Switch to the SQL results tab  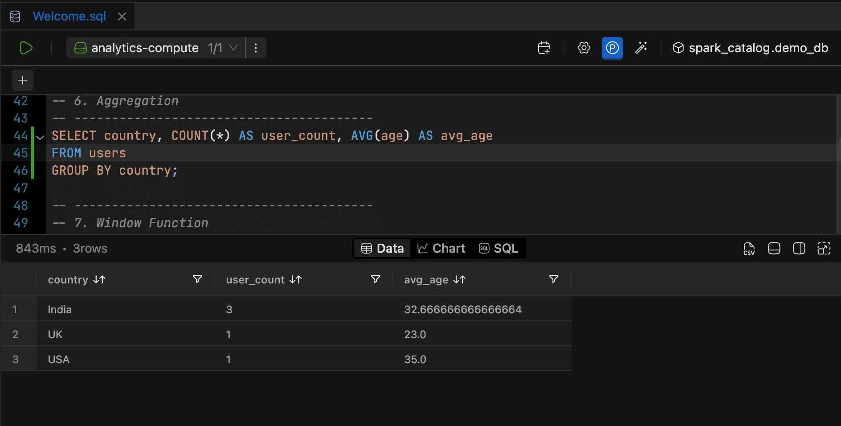[x=498, y=248]
